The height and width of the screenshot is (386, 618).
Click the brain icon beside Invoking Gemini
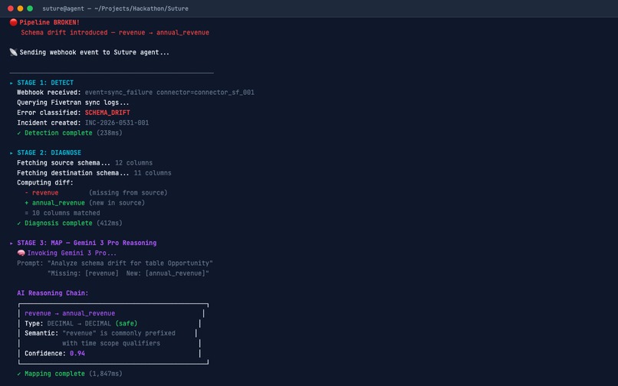click(x=21, y=253)
